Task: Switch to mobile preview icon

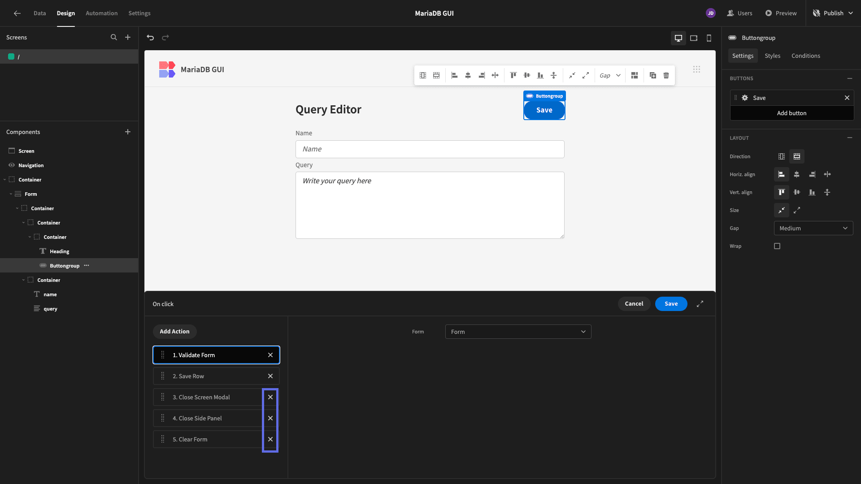Action: coord(709,38)
